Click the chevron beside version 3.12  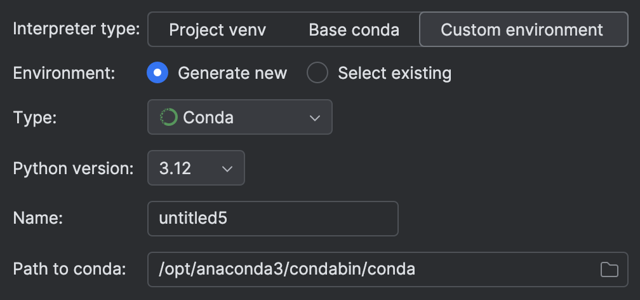227,169
